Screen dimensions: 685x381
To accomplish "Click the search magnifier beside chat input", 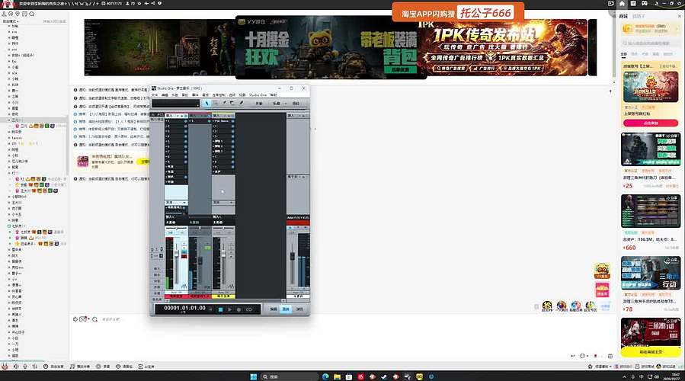I will (x=94, y=319).
